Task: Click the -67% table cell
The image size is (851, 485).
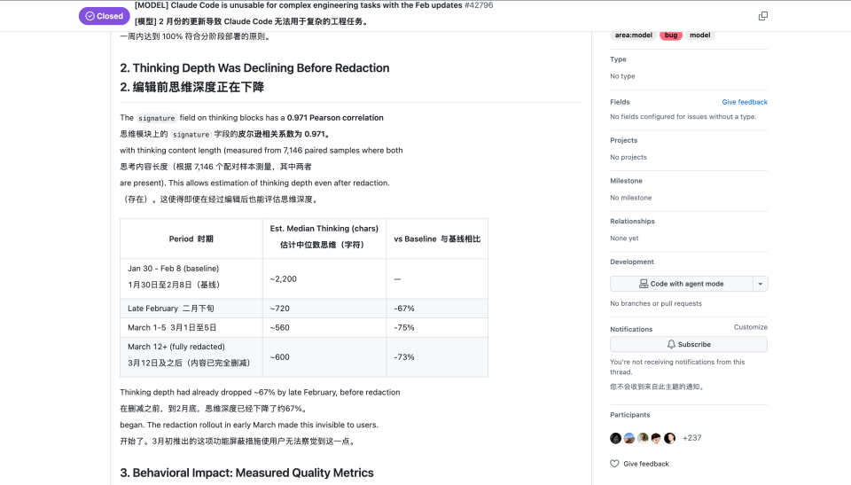Action: tap(437, 308)
